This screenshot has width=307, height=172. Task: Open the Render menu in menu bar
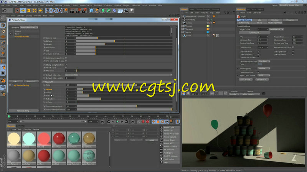pyautogui.click(x=67, y=5)
